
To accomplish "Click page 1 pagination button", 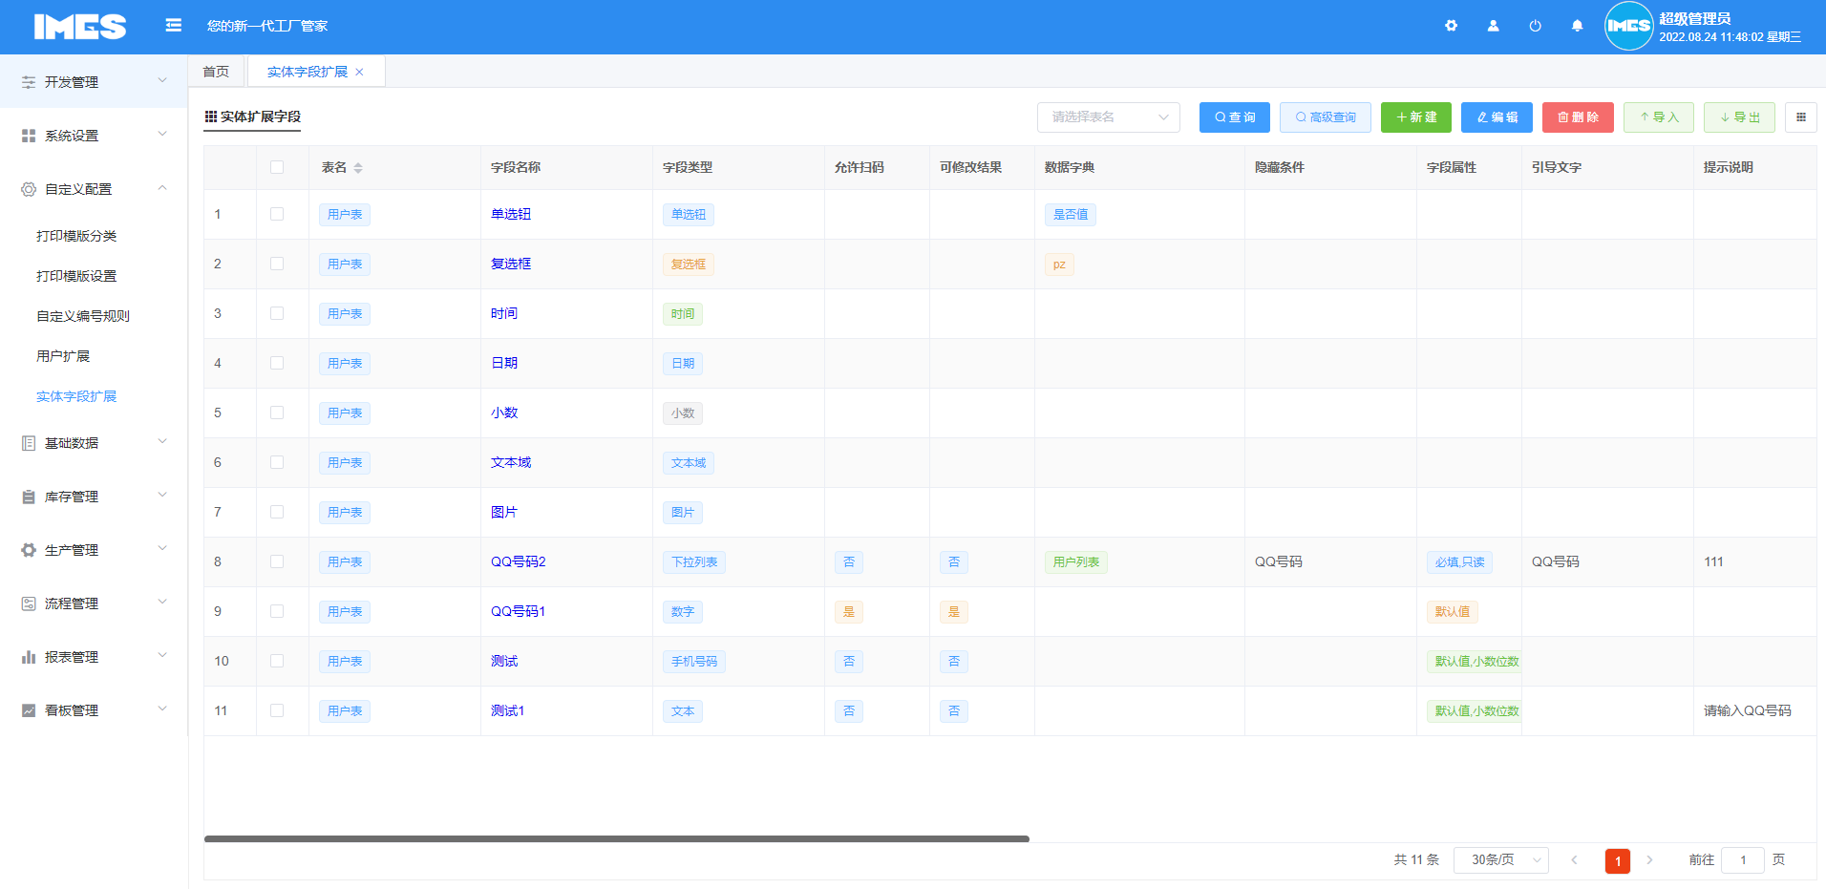I will (x=1618, y=860).
